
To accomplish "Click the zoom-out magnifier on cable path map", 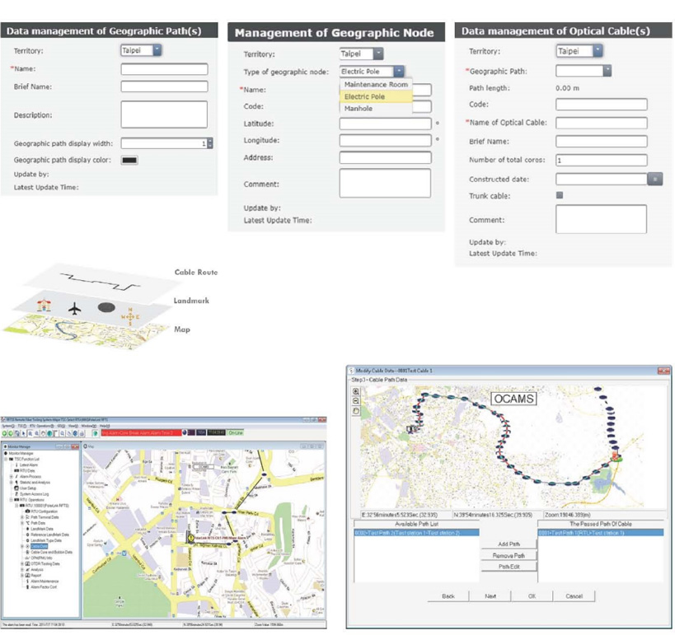I will pos(355,400).
